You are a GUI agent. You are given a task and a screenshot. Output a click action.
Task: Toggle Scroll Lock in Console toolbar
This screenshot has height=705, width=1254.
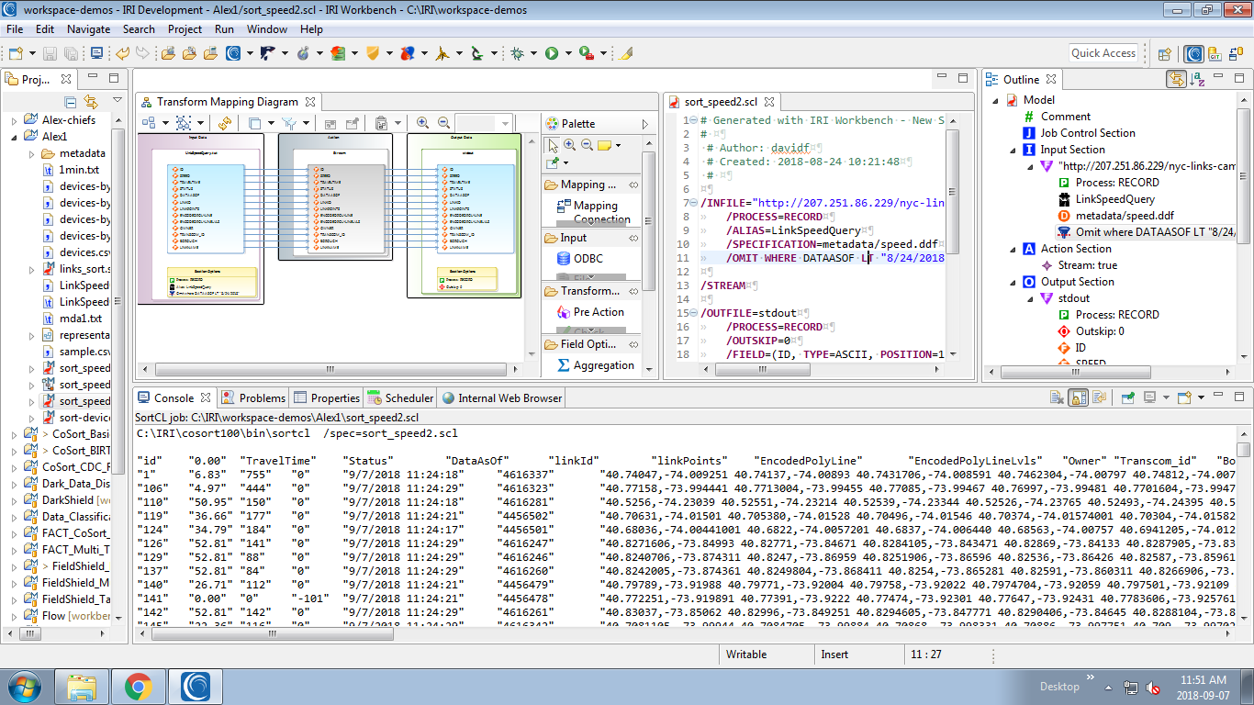1079,397
